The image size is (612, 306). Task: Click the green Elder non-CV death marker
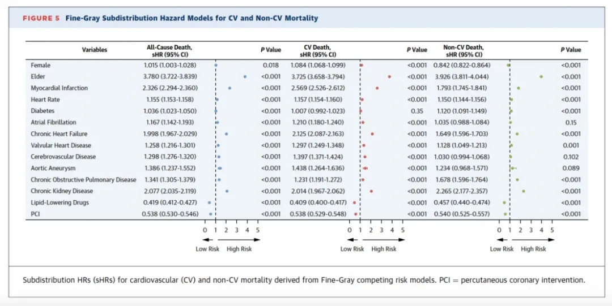tap(541, 76)
